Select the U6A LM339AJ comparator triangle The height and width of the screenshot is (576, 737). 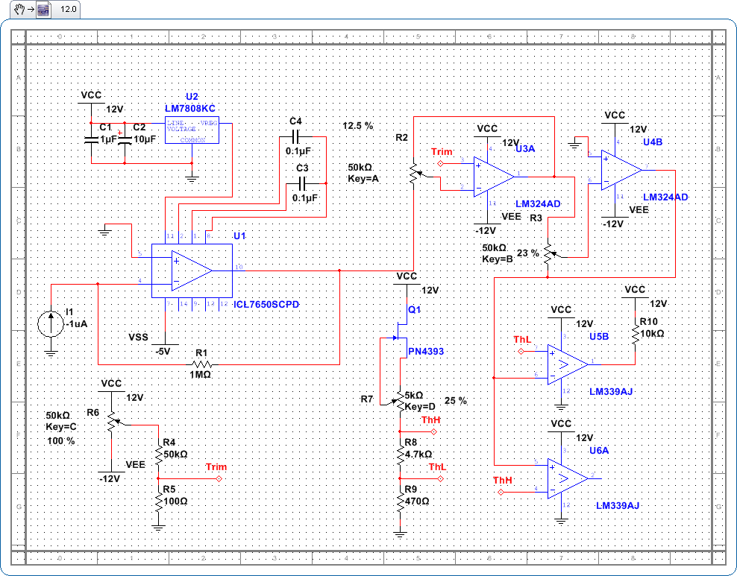(x=568, y=479)
